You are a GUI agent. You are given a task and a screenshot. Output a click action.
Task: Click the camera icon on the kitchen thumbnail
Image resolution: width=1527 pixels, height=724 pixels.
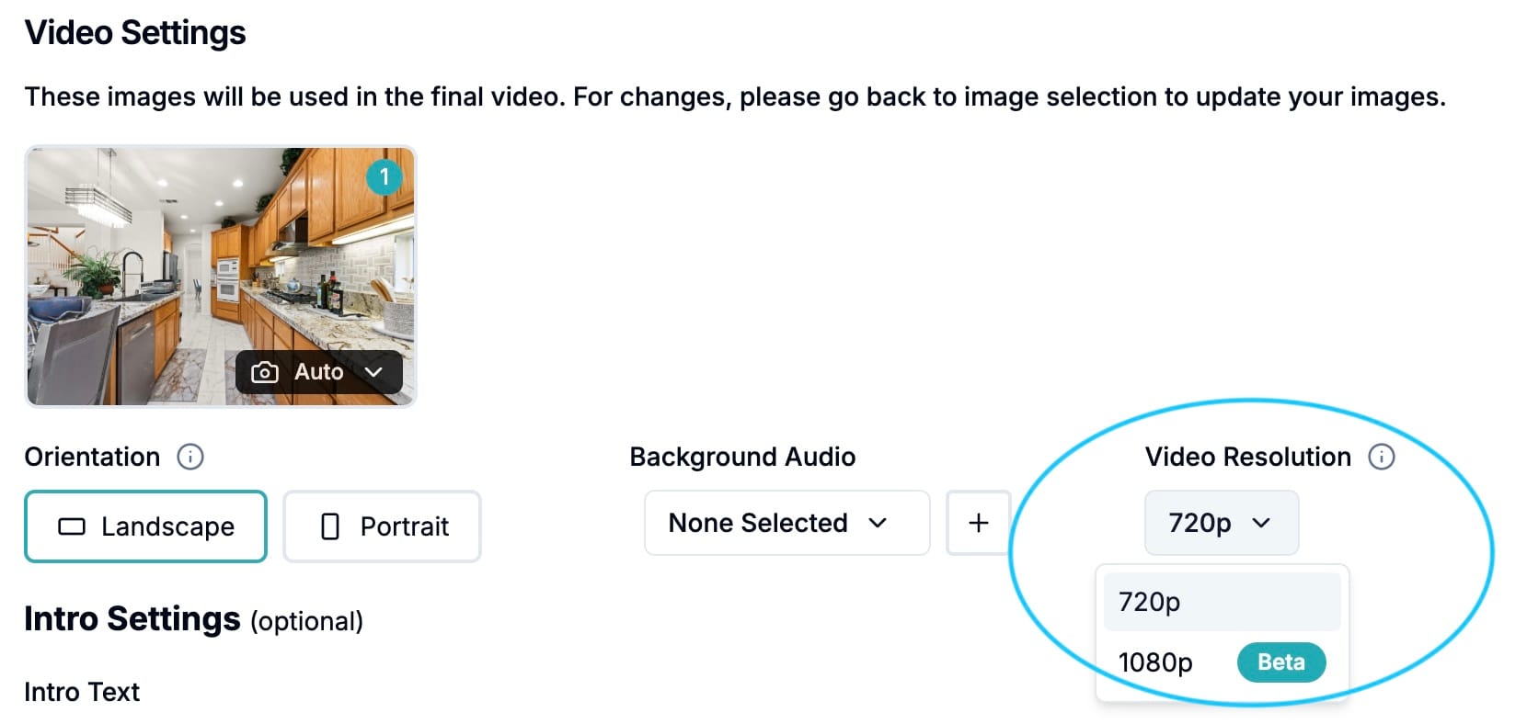coord(265,372)
